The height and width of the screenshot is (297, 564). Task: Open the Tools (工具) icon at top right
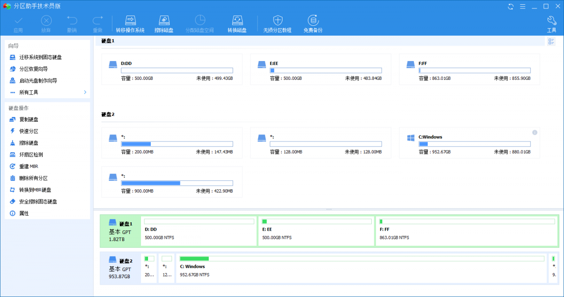tap(551, 23)
